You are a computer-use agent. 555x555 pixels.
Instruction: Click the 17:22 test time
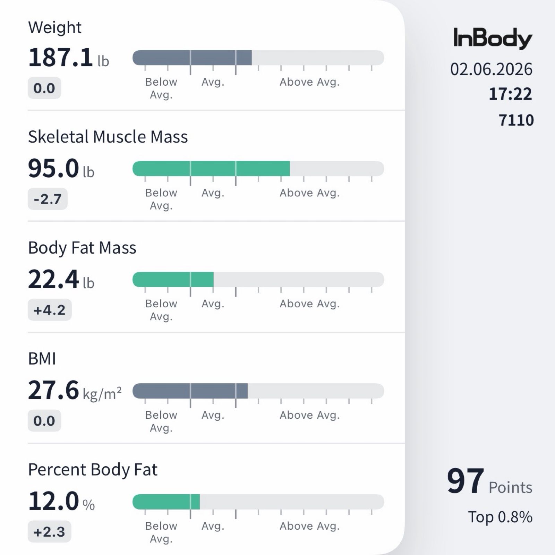coord(510,94)
